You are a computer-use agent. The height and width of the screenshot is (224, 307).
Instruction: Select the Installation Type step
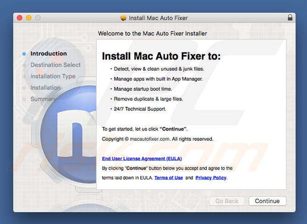(x=53, y=76)
